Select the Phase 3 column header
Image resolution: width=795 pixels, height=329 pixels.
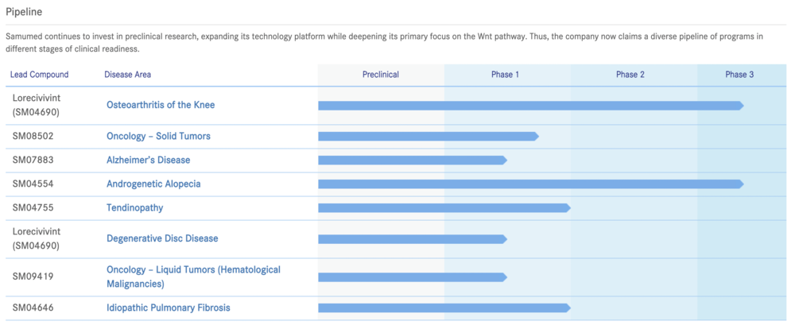pyautogui.click(x=739, y=75)
